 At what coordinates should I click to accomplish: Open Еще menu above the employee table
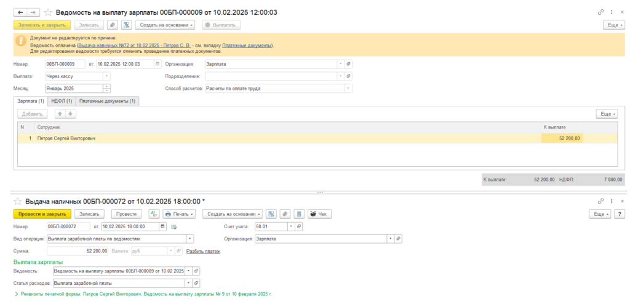point(607,114)
